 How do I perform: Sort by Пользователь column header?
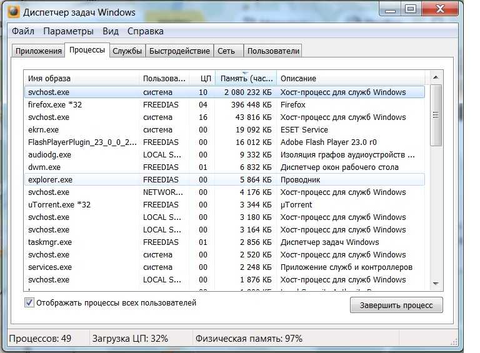pos(164,78)
